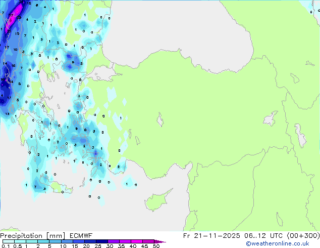Screen dimensions: 320x248
Task: Select the 'ECMWF' model label
Action: click(81, 236)
